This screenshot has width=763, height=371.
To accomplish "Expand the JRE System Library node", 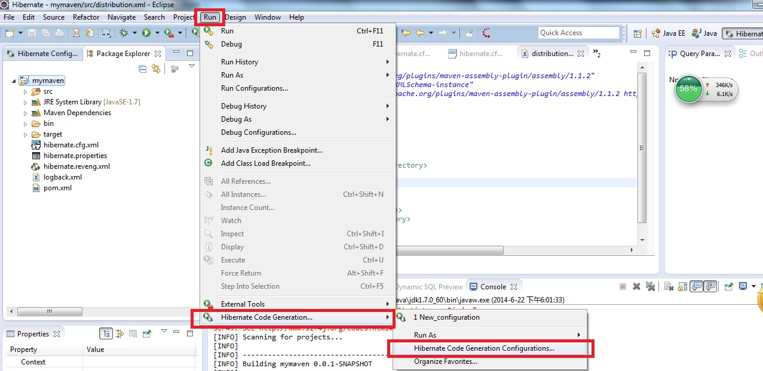I will 26,103.
